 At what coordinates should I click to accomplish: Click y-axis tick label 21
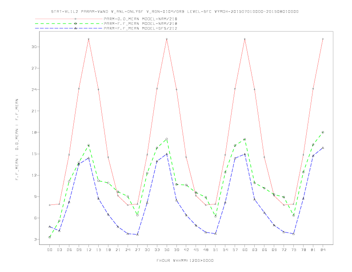(34, 111)
